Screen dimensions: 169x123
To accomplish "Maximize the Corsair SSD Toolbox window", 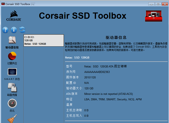I will (158, 4).
